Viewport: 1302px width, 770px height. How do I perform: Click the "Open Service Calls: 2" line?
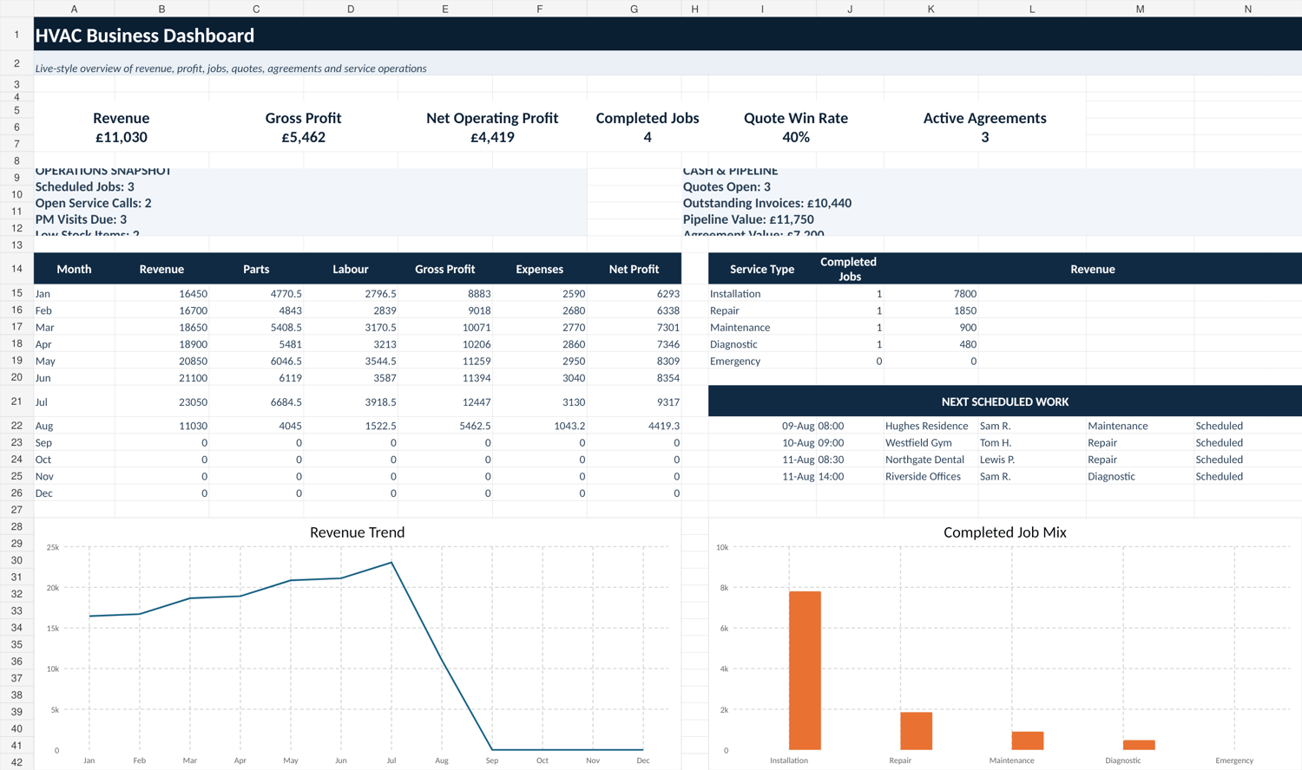94,203
